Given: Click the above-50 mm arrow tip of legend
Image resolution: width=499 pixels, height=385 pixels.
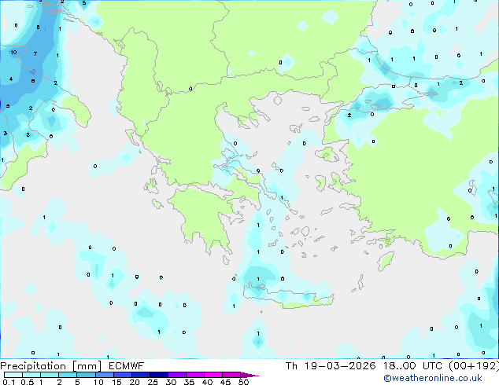Looking at the screenshot, I should coord(249,375).
